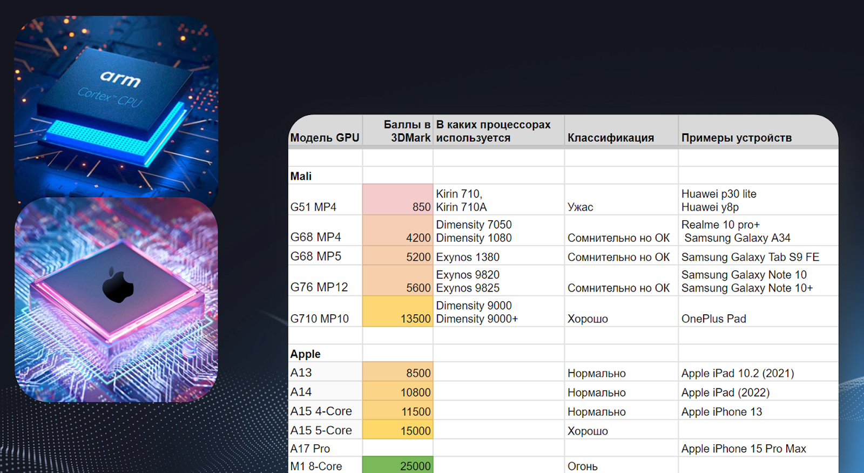864x473 pixels.
Task: Select the score cell 5200
Action: [397, 255]
